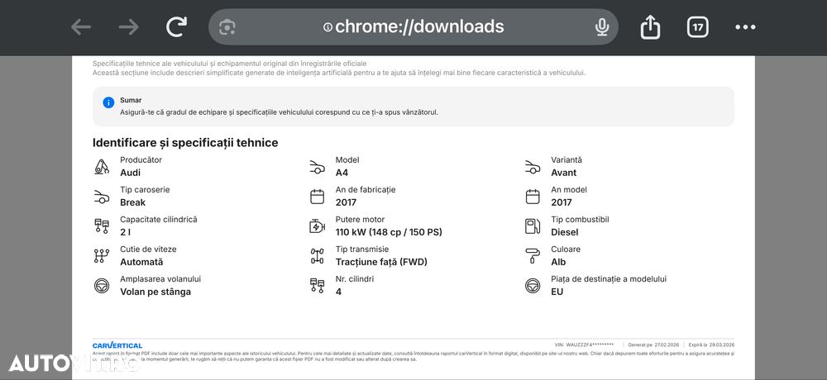Open the share sheet
Viewport: 827px width, 380px height.
[x=650, y=27]
